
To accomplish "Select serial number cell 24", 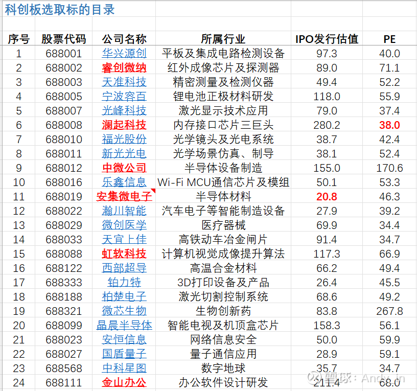I will click(x=18, y=382).
